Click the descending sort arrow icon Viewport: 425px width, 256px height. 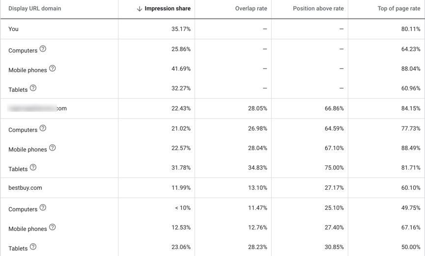pyautogui.click(x=140, y=9)
